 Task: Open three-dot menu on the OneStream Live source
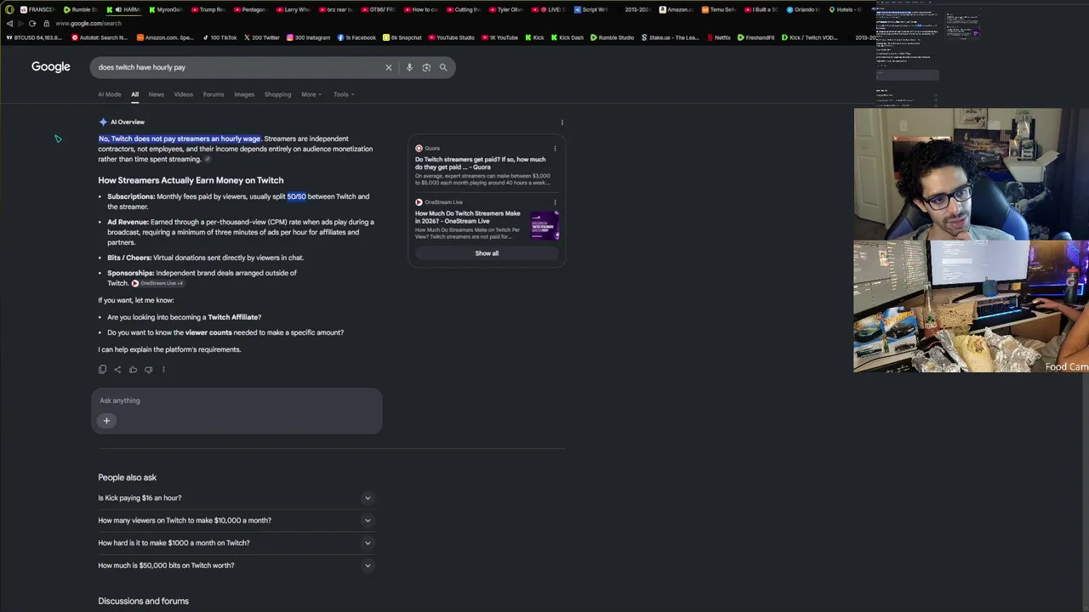[x=555, y=202]
